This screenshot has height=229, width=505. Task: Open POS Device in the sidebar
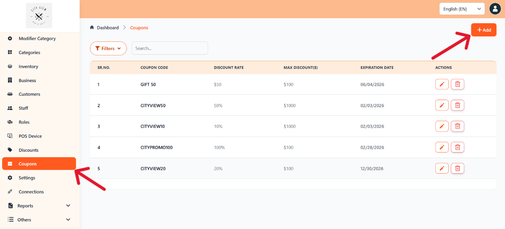[30, 136]
